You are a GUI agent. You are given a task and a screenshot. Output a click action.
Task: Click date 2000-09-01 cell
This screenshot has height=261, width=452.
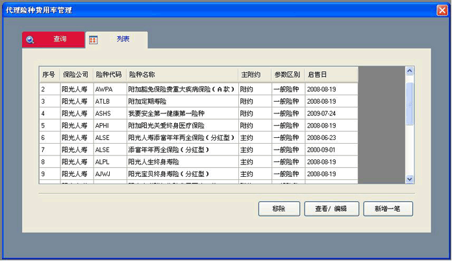point(331,150)
